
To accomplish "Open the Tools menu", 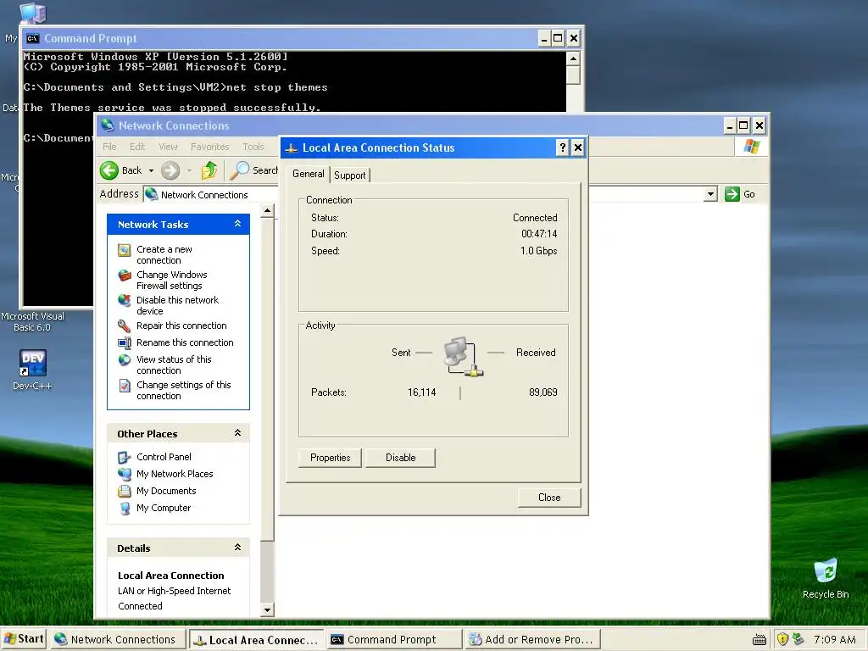I will (253, 147).
